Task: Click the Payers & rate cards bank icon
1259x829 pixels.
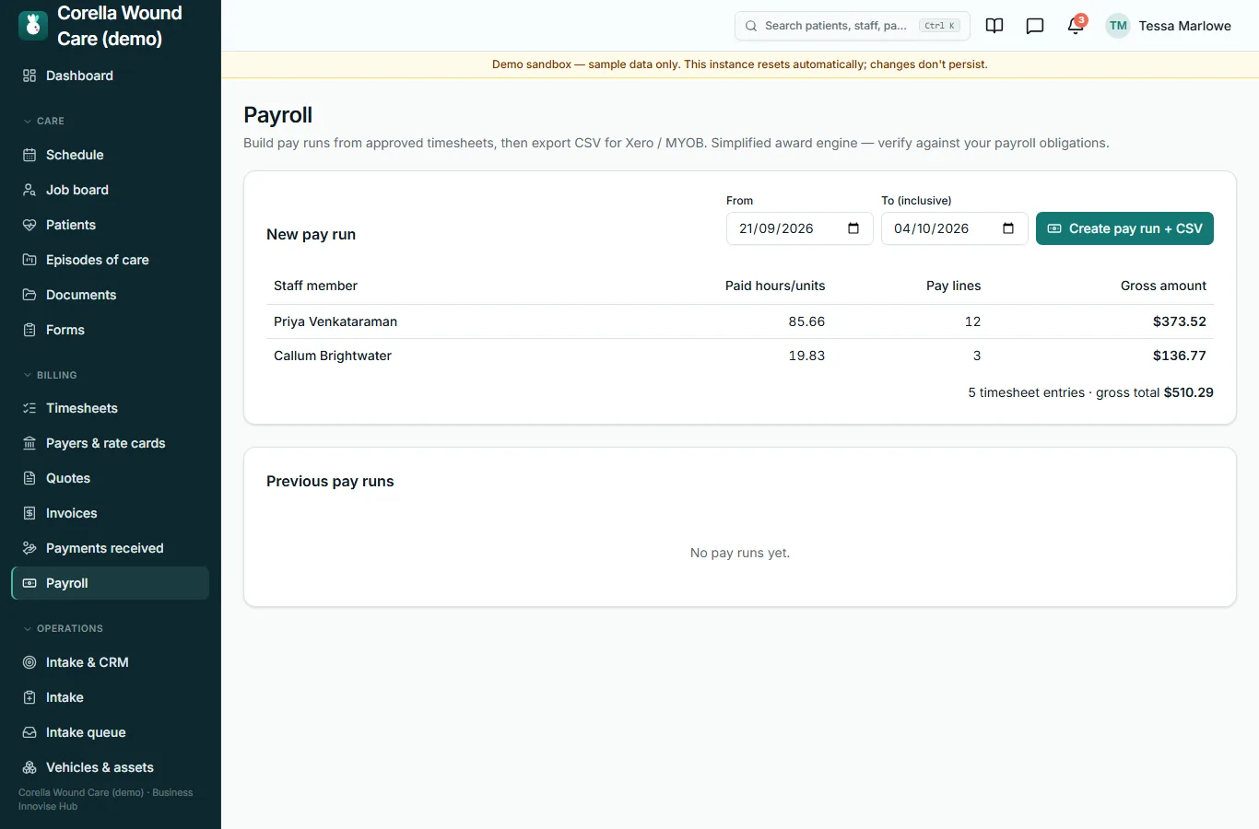Action: click(29, 443)
